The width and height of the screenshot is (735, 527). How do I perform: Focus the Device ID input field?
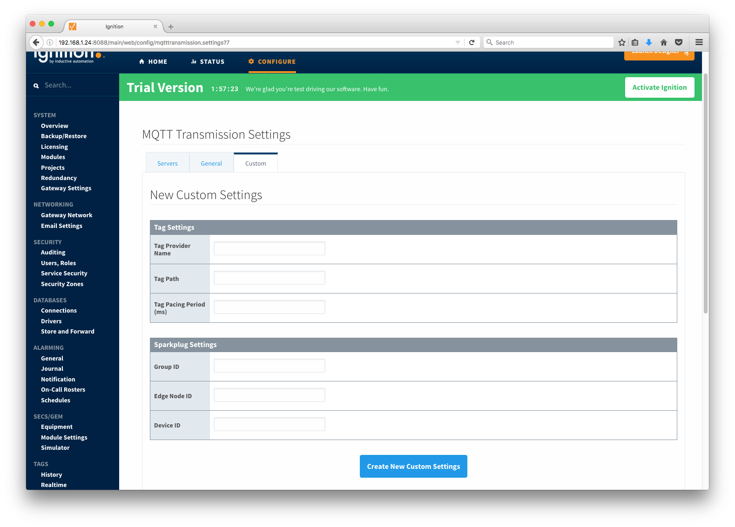click(x=270, y=424)
